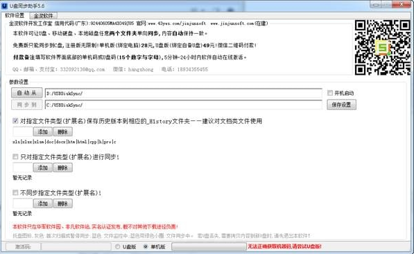Select the U盘版 radio button

[x=117, y=246]
